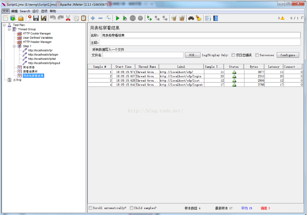Image resolution: width=307 pixels, height=215 pixels.
Task: Click the Close test plan icon
Action: pyautogui.click(x=29, y=18)
